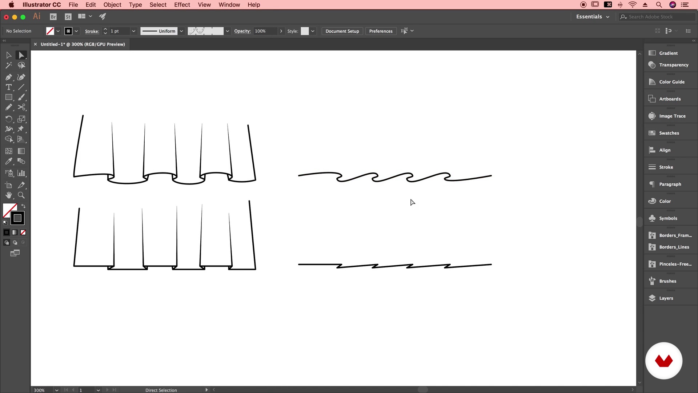This screenshot has height=393, width=698.
Task: Open the artboard navigation dropdown
Action: click(98, 390)
